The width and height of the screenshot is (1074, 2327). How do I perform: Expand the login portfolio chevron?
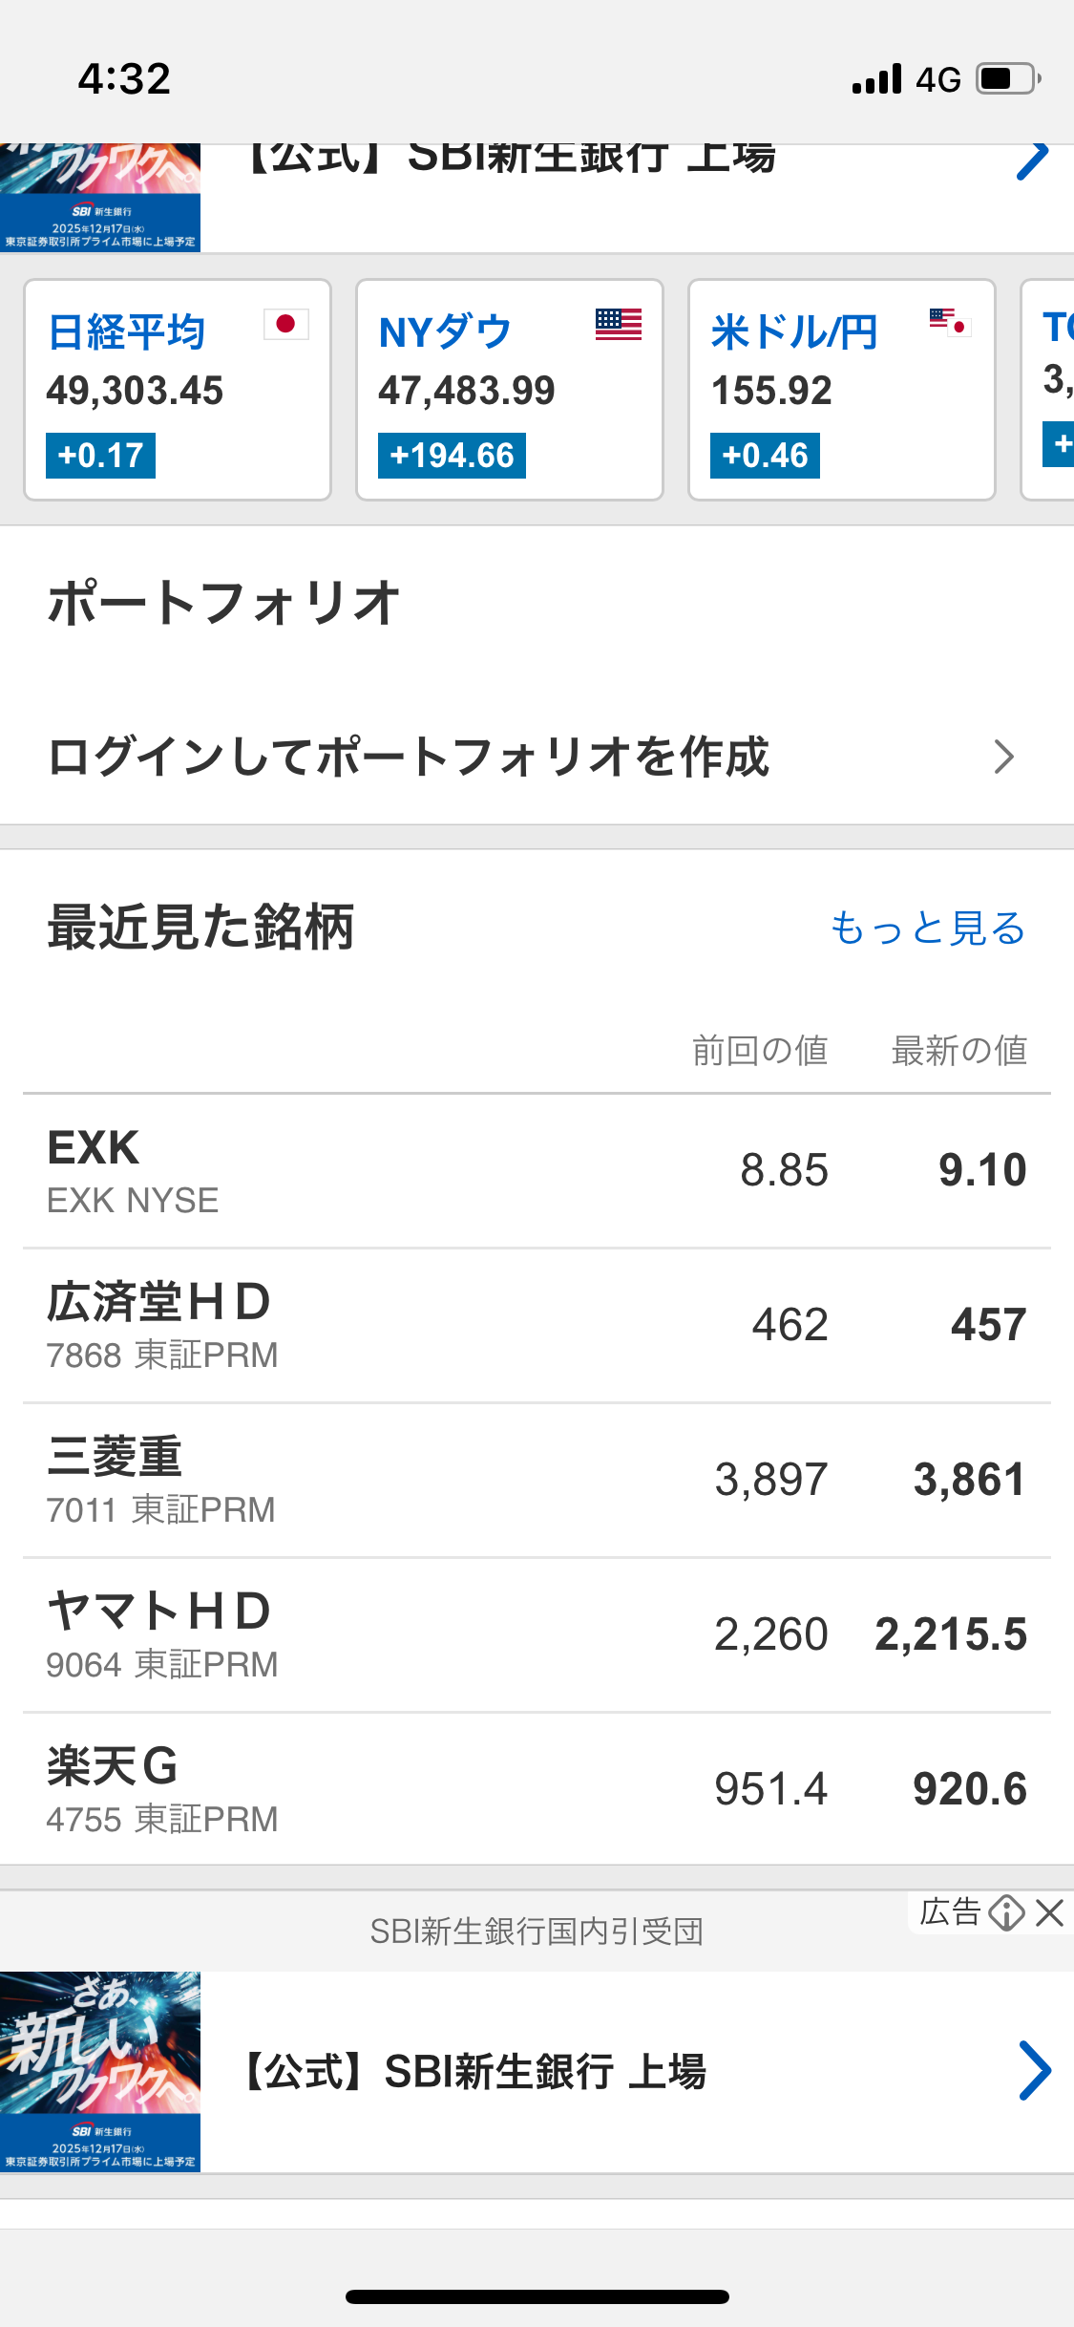click(x=1002, y=757)
